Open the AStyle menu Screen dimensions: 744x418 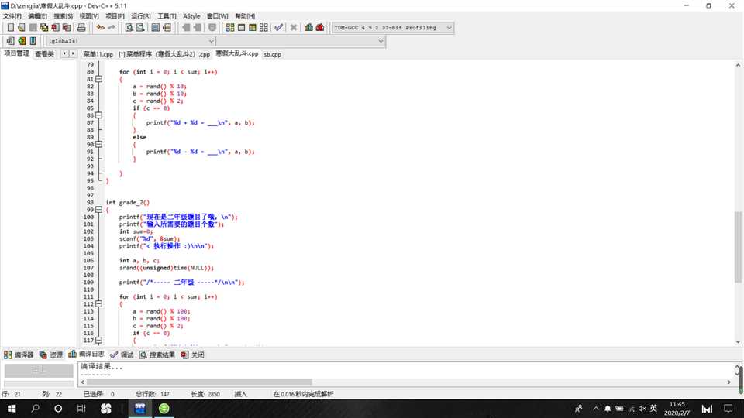point(191,16)
